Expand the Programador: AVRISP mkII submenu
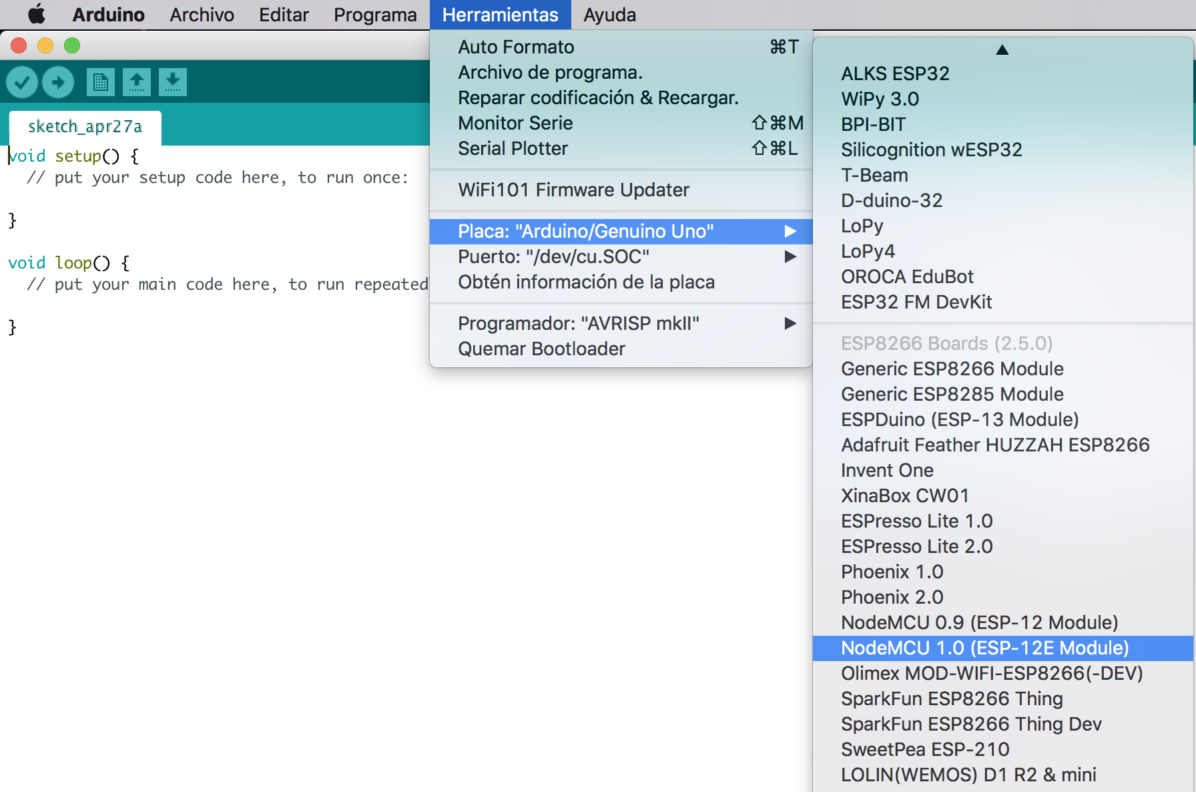 coord(621,323)
